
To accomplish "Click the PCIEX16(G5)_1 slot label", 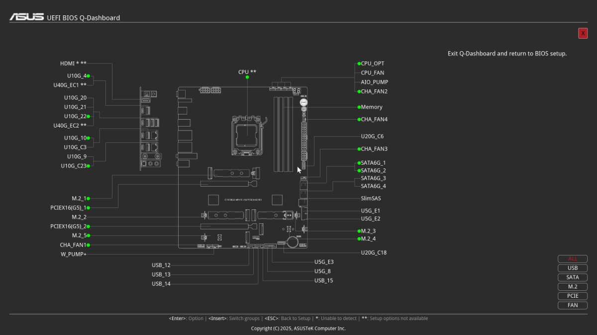I will click(x=68, y=208).
